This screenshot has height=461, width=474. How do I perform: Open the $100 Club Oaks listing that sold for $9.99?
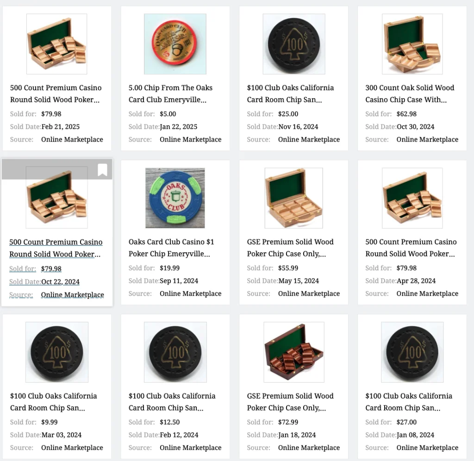point(54,402)
